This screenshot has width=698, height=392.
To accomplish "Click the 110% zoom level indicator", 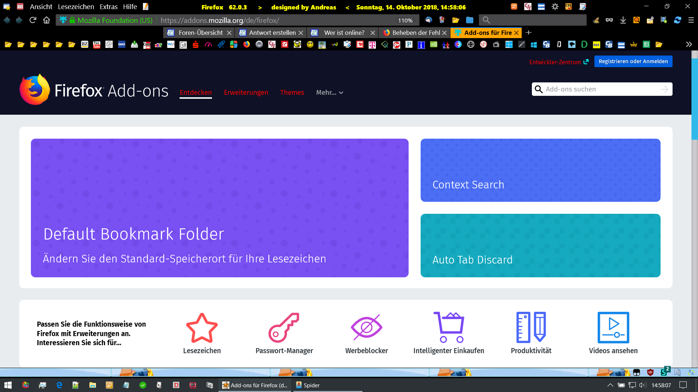I will click(x=405, y=20).
